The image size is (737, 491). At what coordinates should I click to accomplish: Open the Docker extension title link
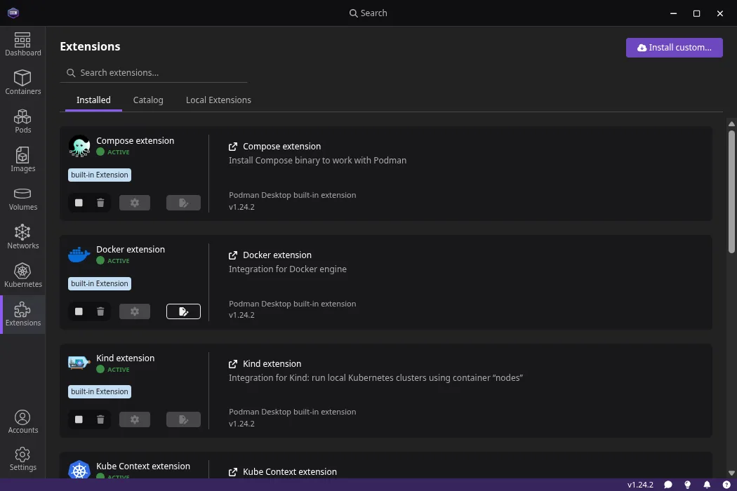click(277, 255)
